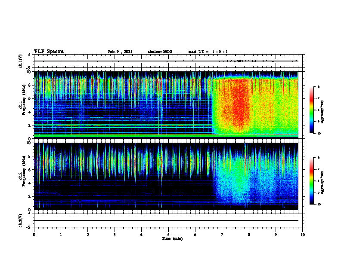Screen dimensions: 341x263
Task: Click the "2" tick label on time axis
Action: pos(88,235)
